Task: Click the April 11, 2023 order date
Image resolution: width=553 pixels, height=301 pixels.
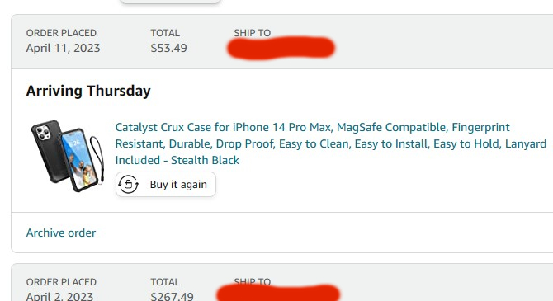Action: tap(63, 48)
